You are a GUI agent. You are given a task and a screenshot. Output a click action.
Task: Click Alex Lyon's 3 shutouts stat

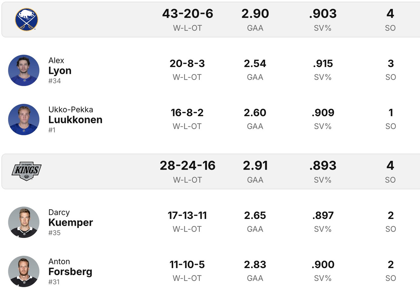[x=390, y=63]
